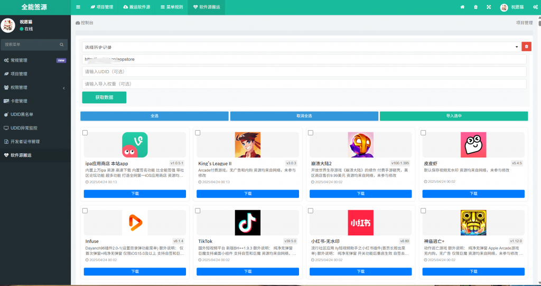Open UDID异常监控 in the sidebar
541x286 pixels.
coord(35,128)
